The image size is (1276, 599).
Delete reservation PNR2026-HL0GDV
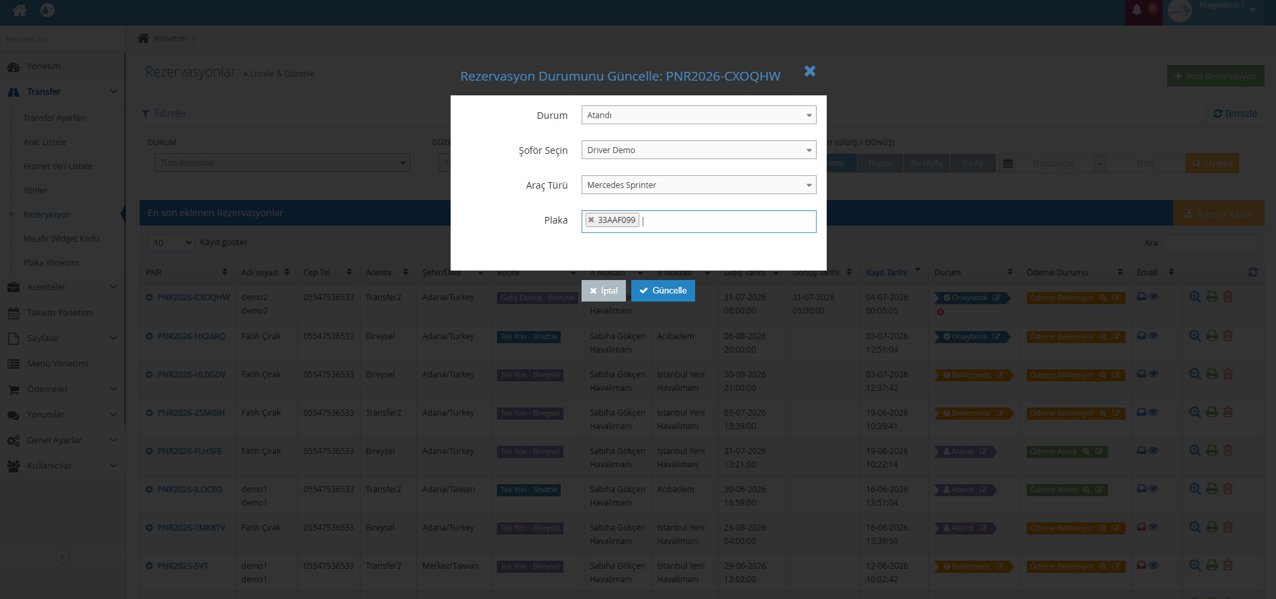click(x=1228, y=374)
